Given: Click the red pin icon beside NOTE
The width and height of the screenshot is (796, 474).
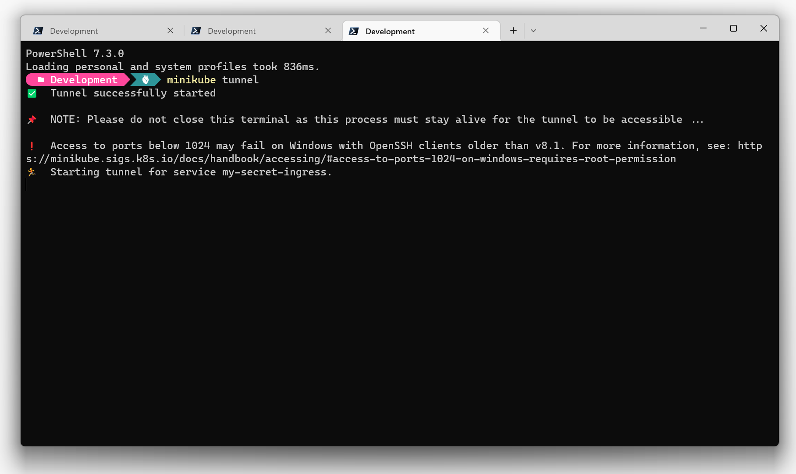Looking at the screenshot, I should coord(32,120).
